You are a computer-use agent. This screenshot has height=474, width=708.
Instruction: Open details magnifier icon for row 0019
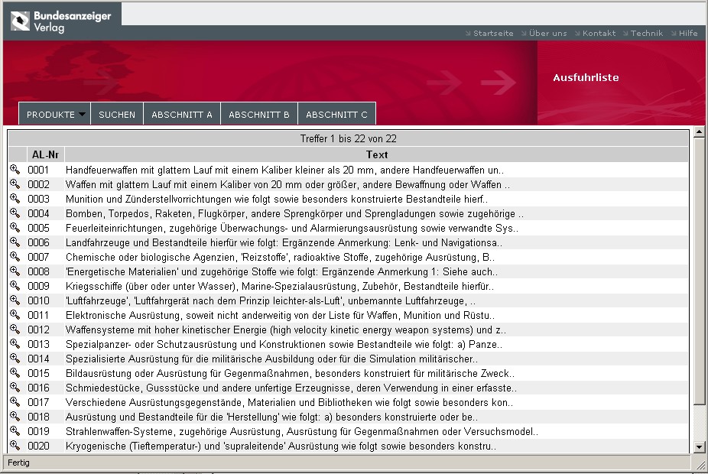pyautogui.click(x=15, y=431)
